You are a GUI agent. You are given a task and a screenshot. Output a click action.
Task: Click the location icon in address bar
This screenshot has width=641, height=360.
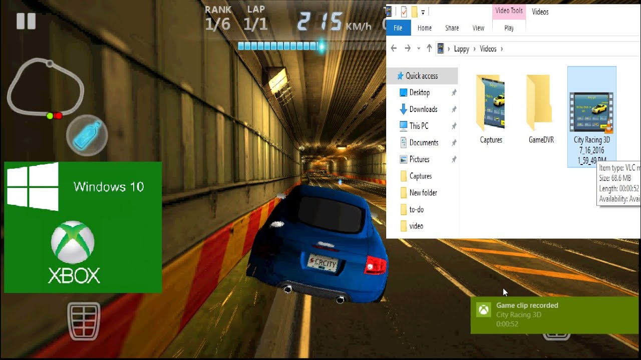coord(441,48)
